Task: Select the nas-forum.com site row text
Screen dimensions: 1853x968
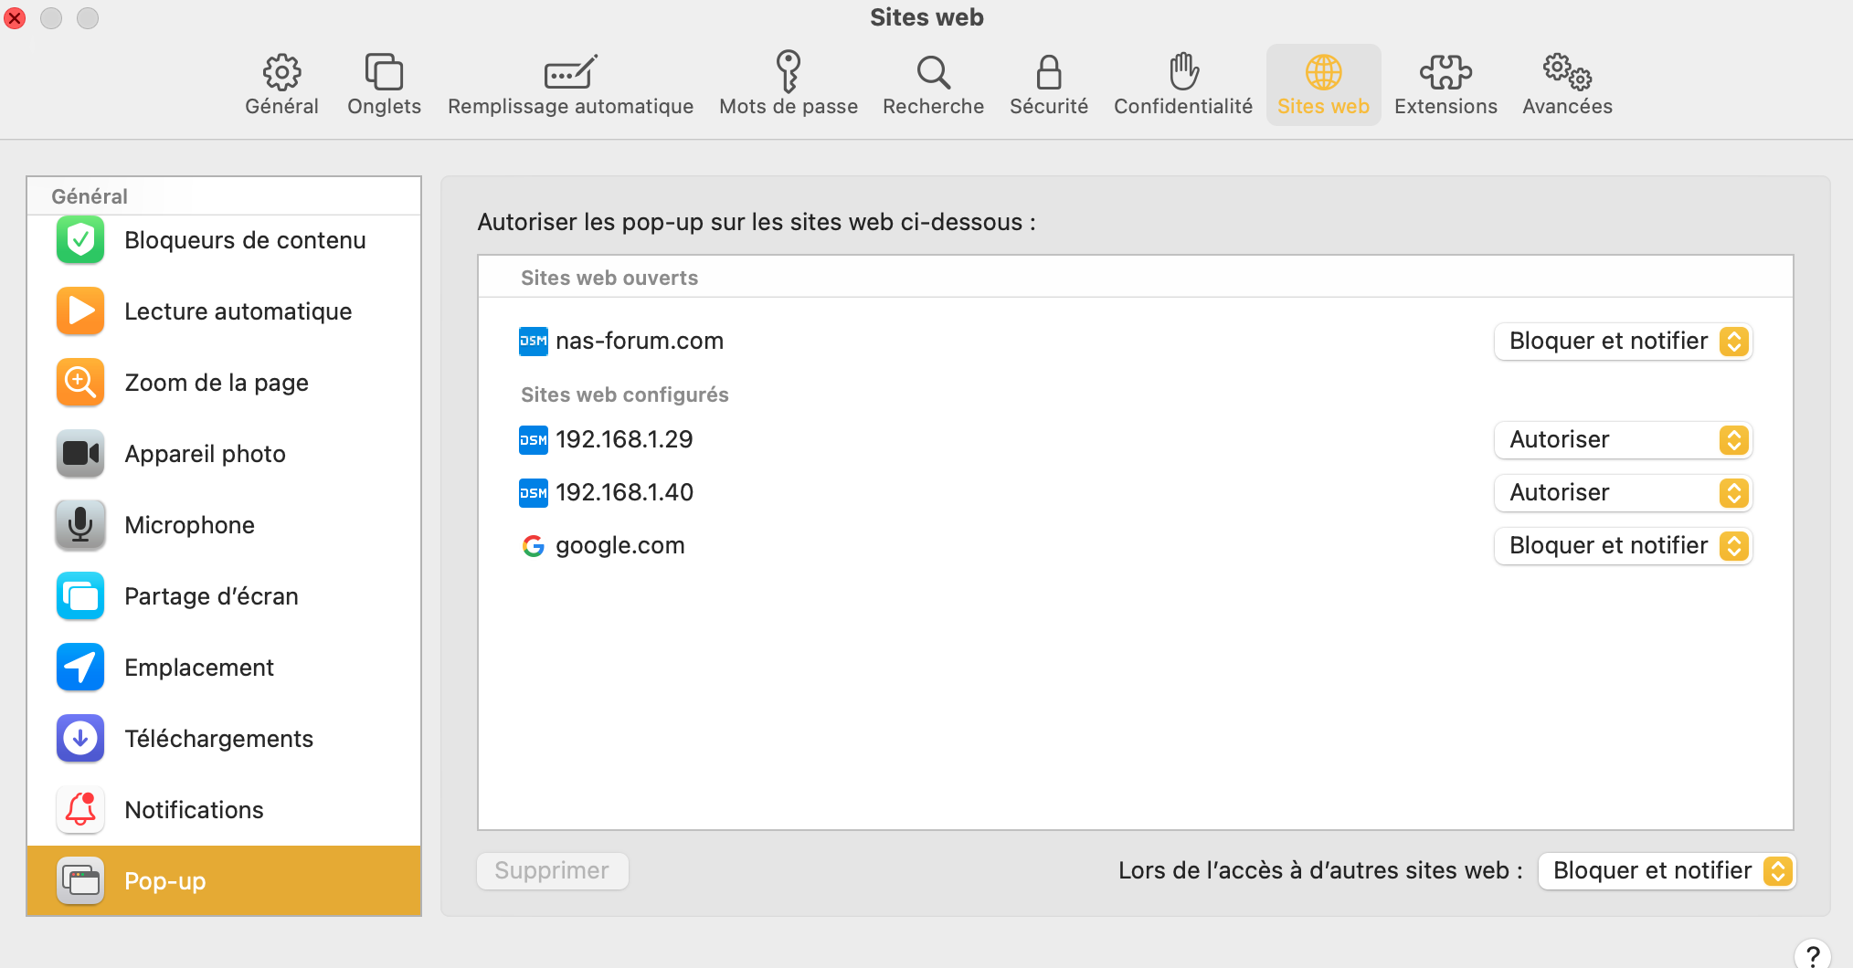Action: tap(639, 341)
